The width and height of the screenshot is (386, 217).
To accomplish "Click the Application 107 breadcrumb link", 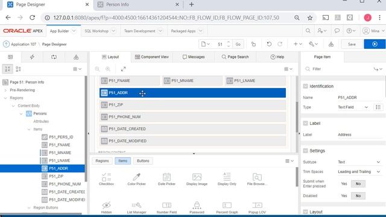I will (24, 44).
